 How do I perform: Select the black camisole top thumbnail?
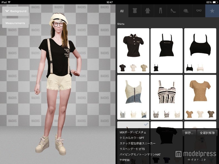tap(166, 45)
